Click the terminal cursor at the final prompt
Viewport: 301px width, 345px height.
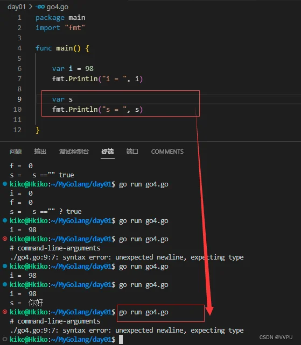coord(121,339)
